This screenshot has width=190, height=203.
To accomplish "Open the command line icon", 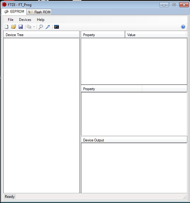I will pos(57,27).
